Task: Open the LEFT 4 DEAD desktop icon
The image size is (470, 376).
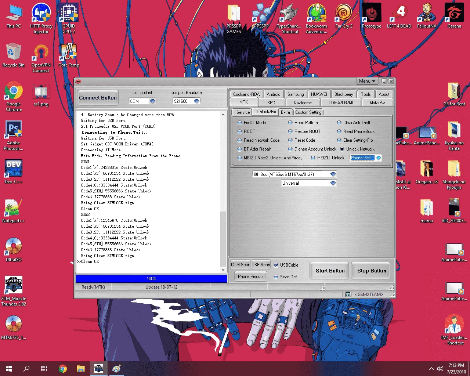Action: click(x=399, y=16)
